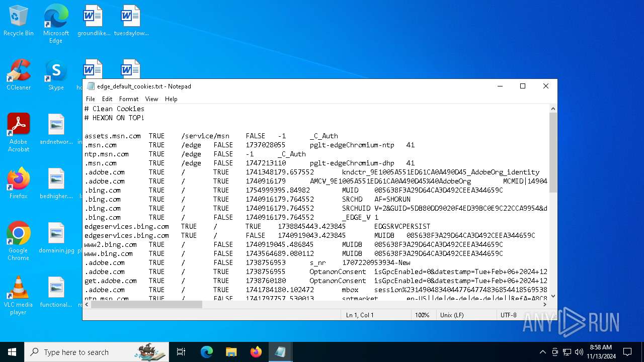Click the '100%' zoom status entry

422,315
